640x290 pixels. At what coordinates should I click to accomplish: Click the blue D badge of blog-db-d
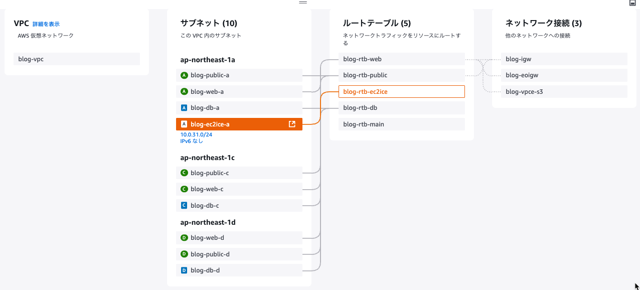point(184,270)
